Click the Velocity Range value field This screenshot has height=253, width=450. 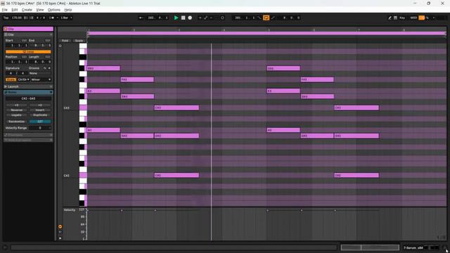click(x=40, y=128)
